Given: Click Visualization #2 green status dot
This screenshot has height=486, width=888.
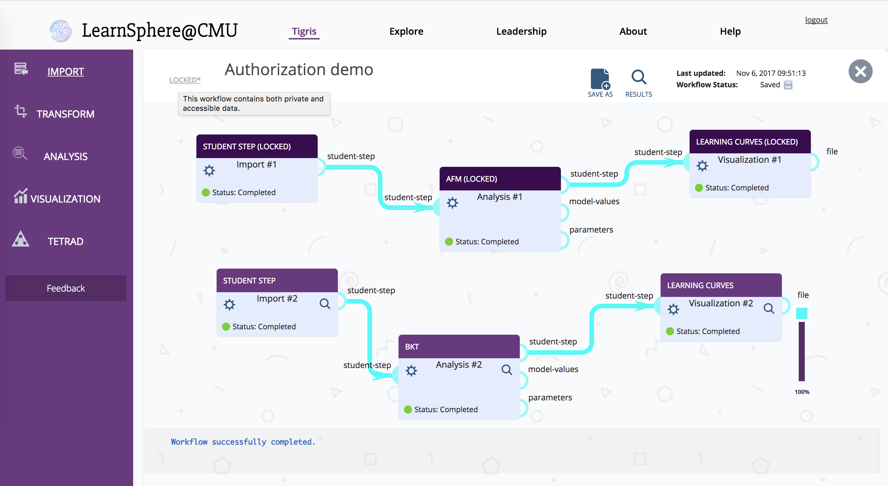Looking at the screenshot, I should [x=670, y=332].
